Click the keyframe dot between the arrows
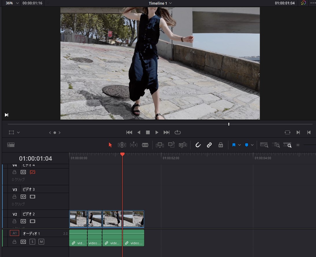316x257 pixels. click(55, 133)
